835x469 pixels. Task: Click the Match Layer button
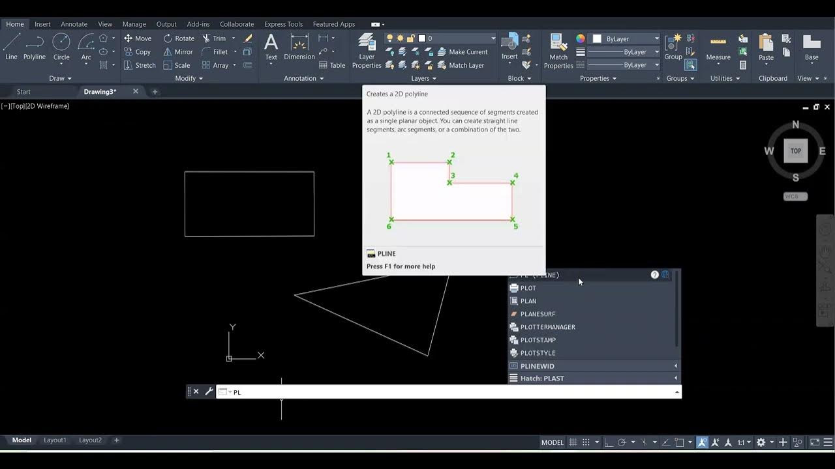pos(461,65)
